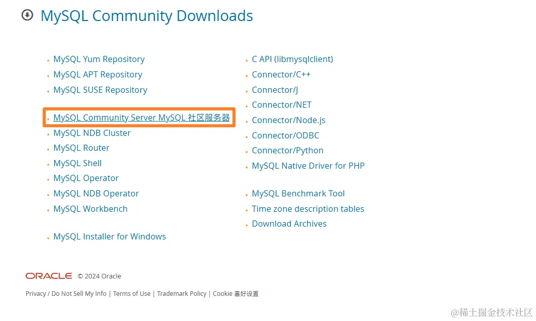
Task: Open Time zone description tables
Action: tap(308, 209)
